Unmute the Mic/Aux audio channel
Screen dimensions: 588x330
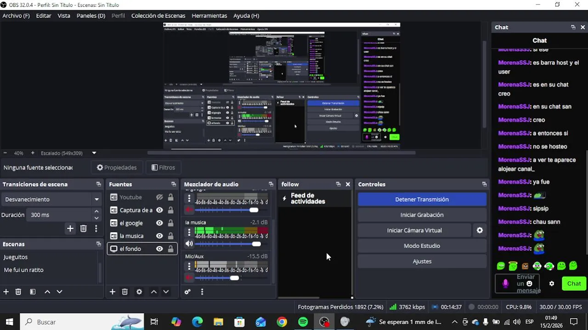(189, 278)
